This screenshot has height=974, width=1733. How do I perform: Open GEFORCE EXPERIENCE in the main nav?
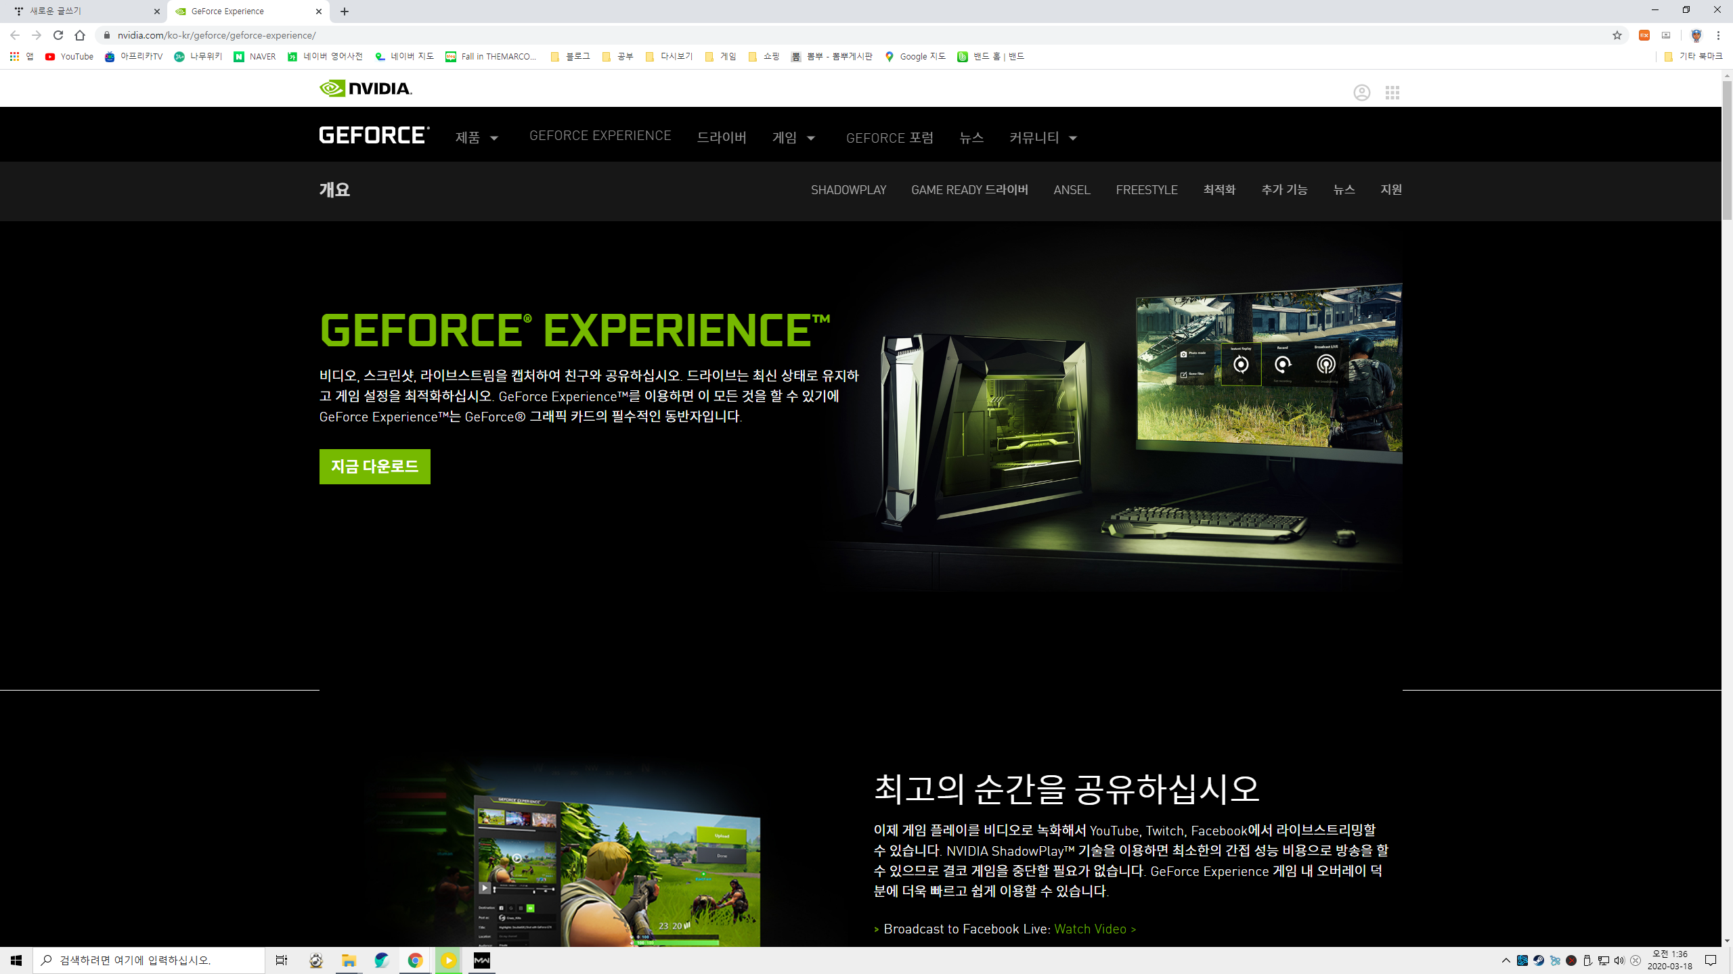click(x=600, y=135)
